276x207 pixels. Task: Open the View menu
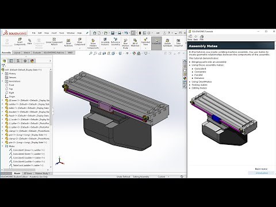(x=47, y=33)
